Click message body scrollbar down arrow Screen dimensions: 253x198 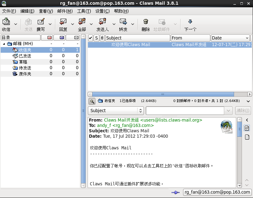[x=239, y=185]
